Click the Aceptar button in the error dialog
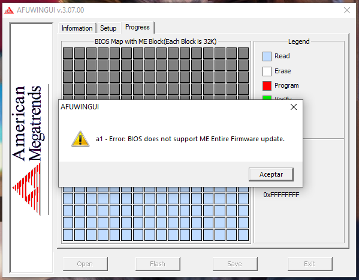Image resolution: width=359 pixels, height=280 pixels. [x=271, y=174]
